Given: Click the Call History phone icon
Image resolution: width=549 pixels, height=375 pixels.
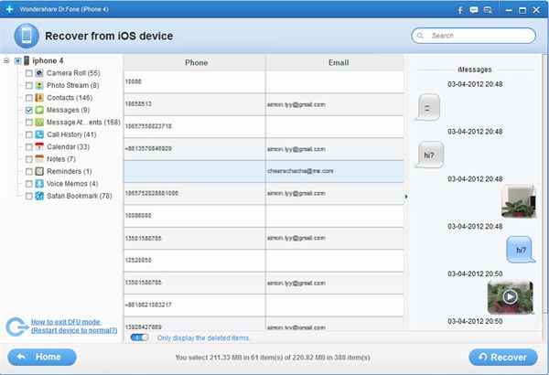Looking at the screenshot, I should click(39, 134).
